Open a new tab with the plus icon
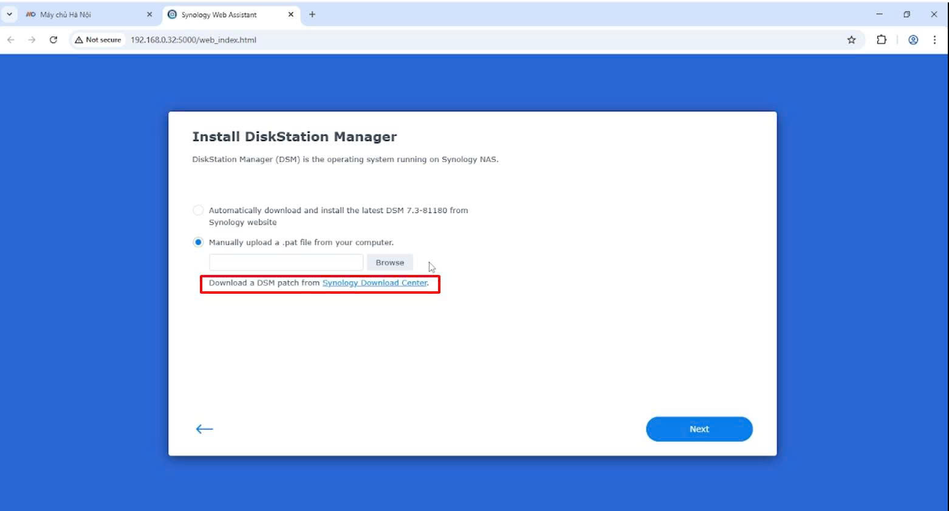The image size is (949, 511). tap(312, 15)
